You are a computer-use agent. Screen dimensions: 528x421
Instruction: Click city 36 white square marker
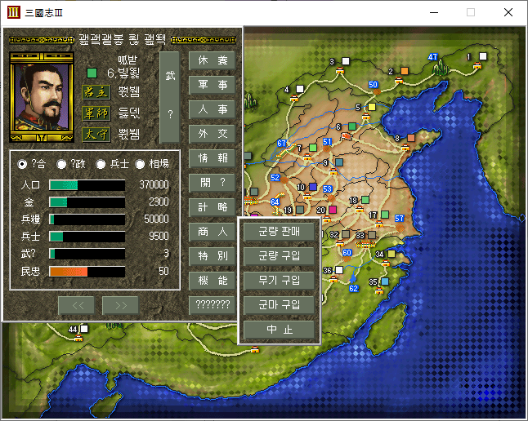tap(339, 270)
